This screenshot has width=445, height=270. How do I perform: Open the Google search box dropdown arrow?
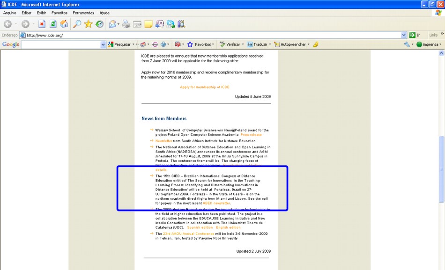click(103, 44)
